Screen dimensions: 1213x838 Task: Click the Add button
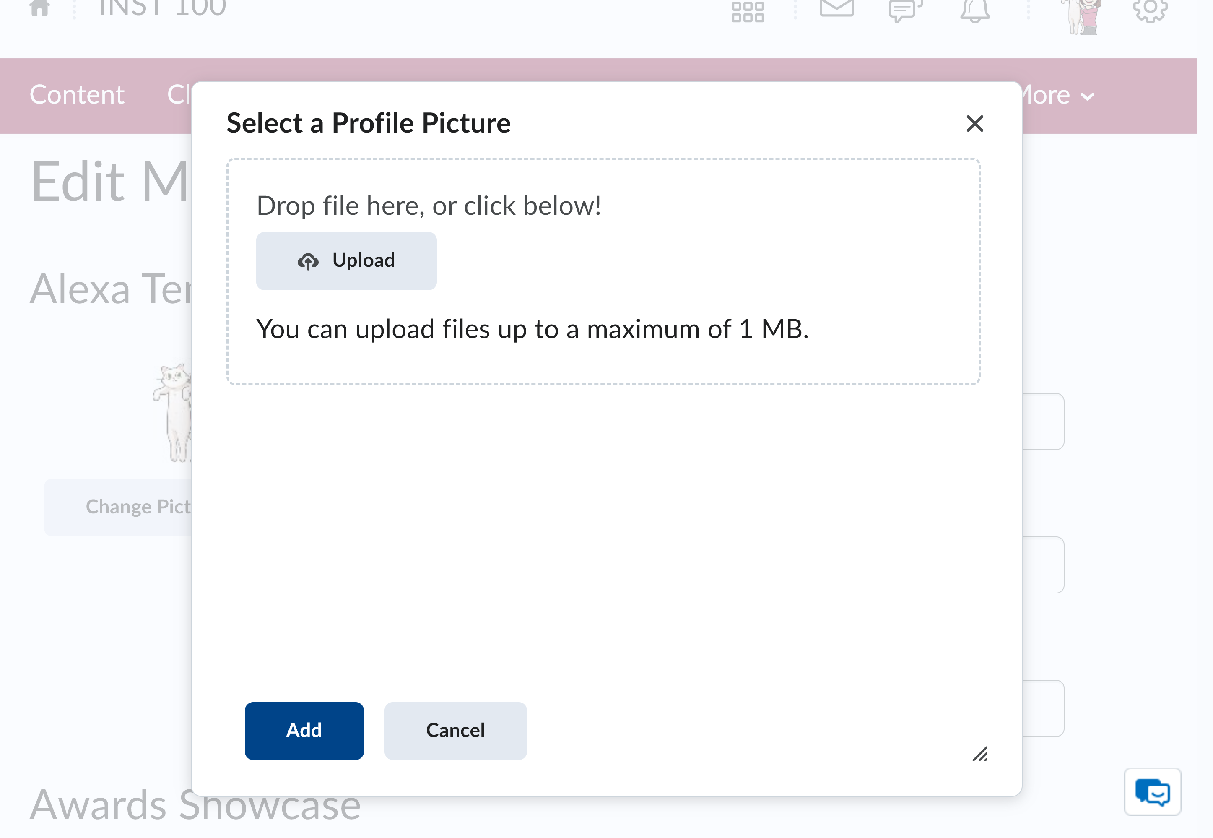coord(304,730)
